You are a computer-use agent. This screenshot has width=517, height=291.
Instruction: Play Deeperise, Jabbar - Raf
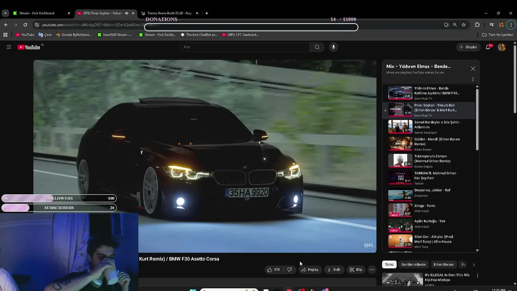(x=429, y=194)
